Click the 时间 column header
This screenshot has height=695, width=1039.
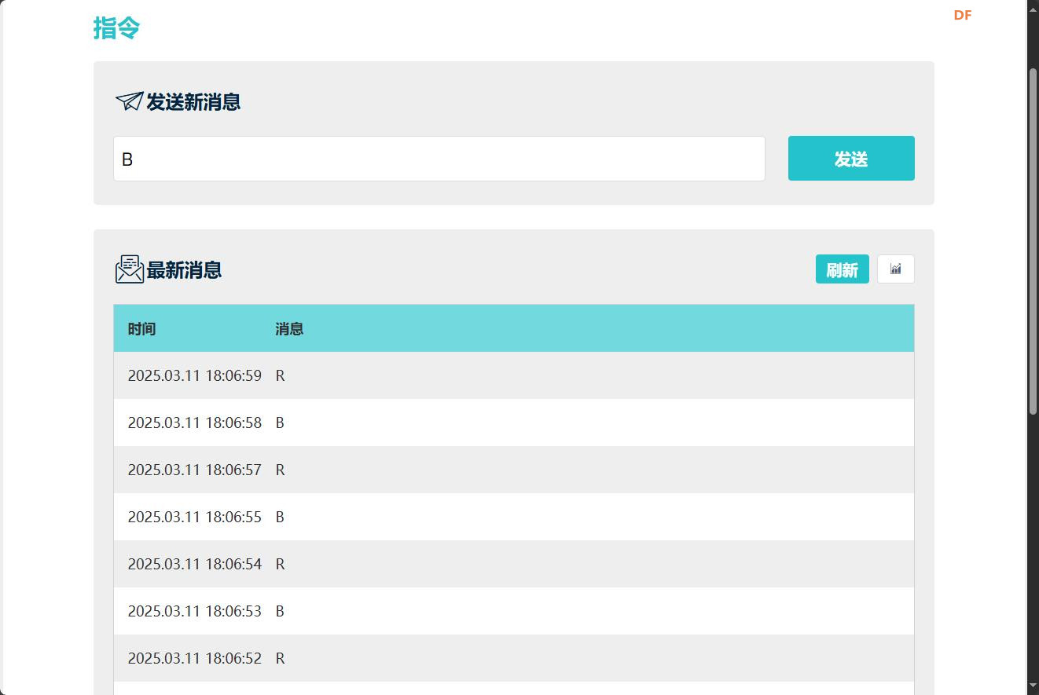(x=141, y=329)
